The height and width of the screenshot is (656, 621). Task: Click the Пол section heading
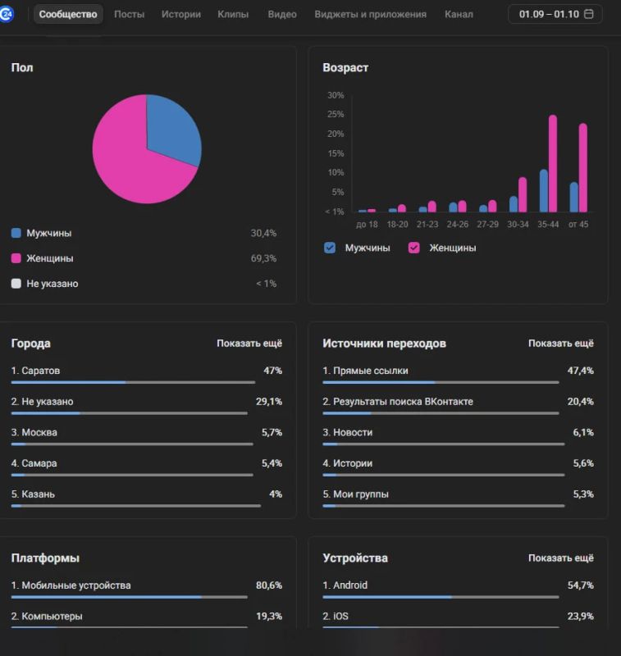point(22,68)
